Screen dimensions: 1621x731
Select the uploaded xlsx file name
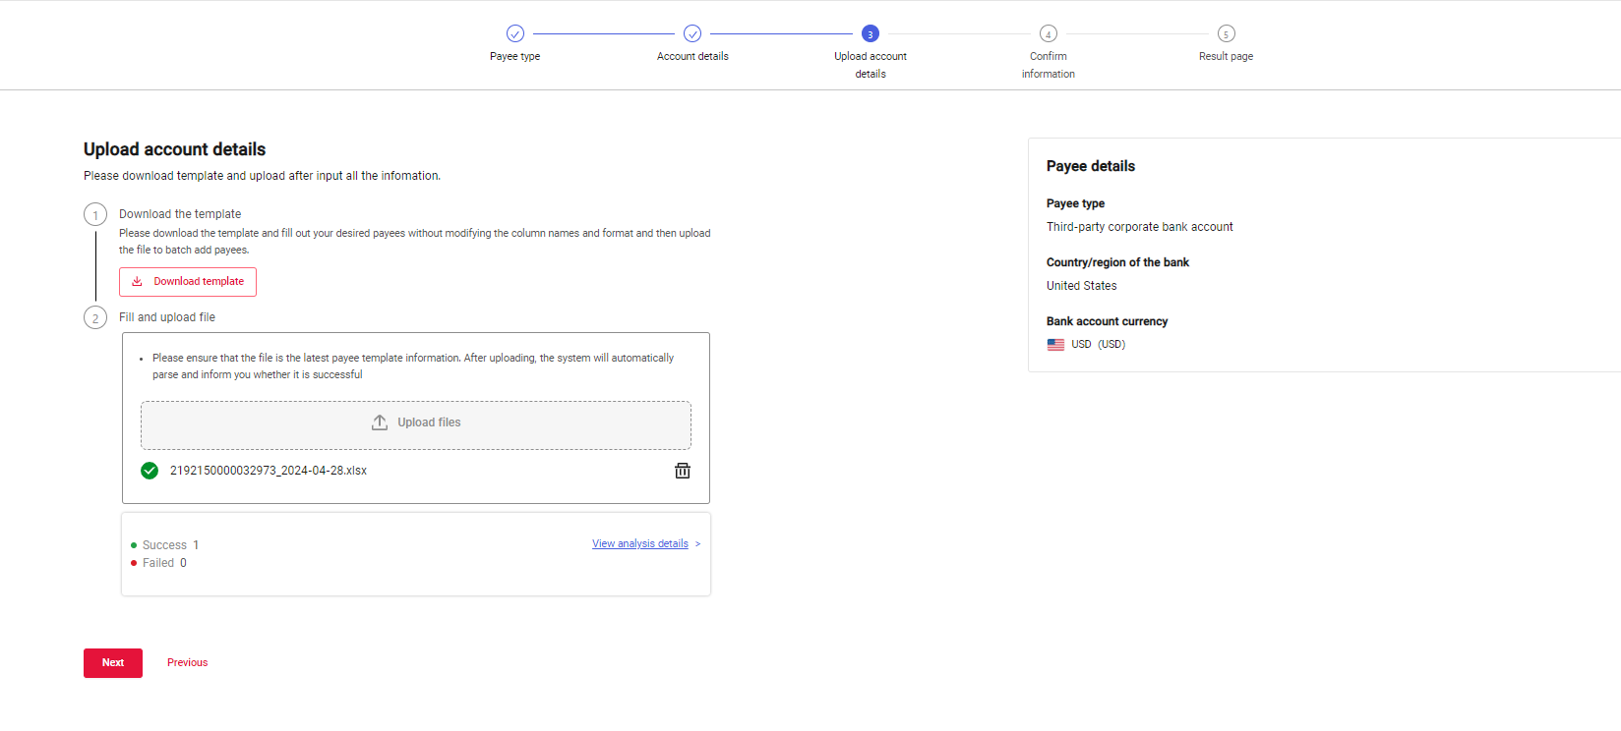click(269, 471)
